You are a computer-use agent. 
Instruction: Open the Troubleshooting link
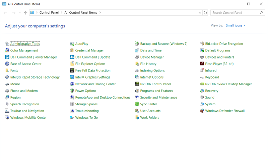coord(87,111)
